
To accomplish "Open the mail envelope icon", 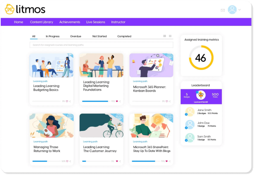I will pyautogui.click(x=223, y=10).
